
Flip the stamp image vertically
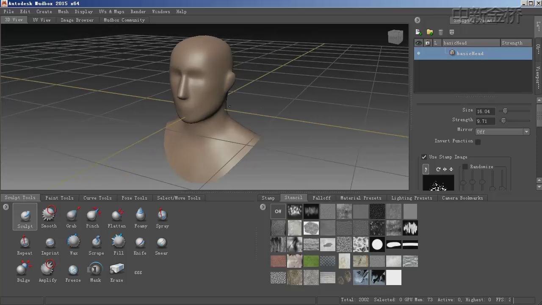click(x=451, y=169)
